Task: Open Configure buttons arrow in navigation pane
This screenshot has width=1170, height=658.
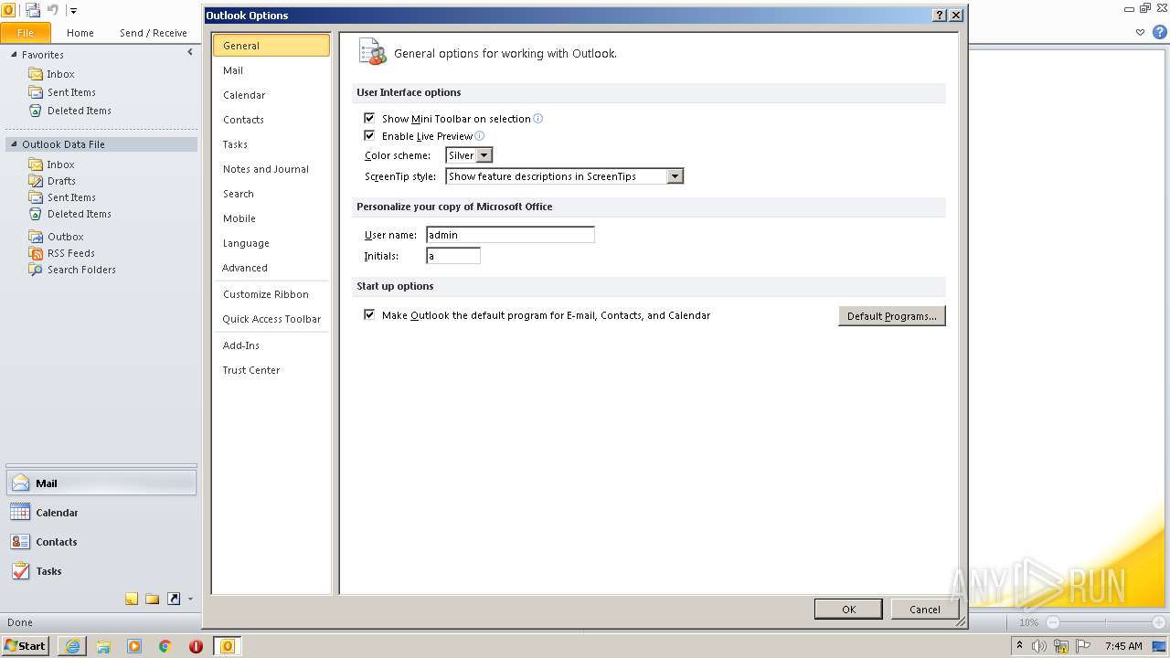Action: pos(190,600)
